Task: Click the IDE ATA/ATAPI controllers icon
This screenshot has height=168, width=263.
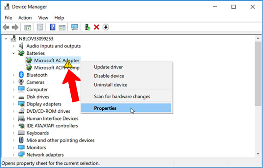Action: pos(21,125)
